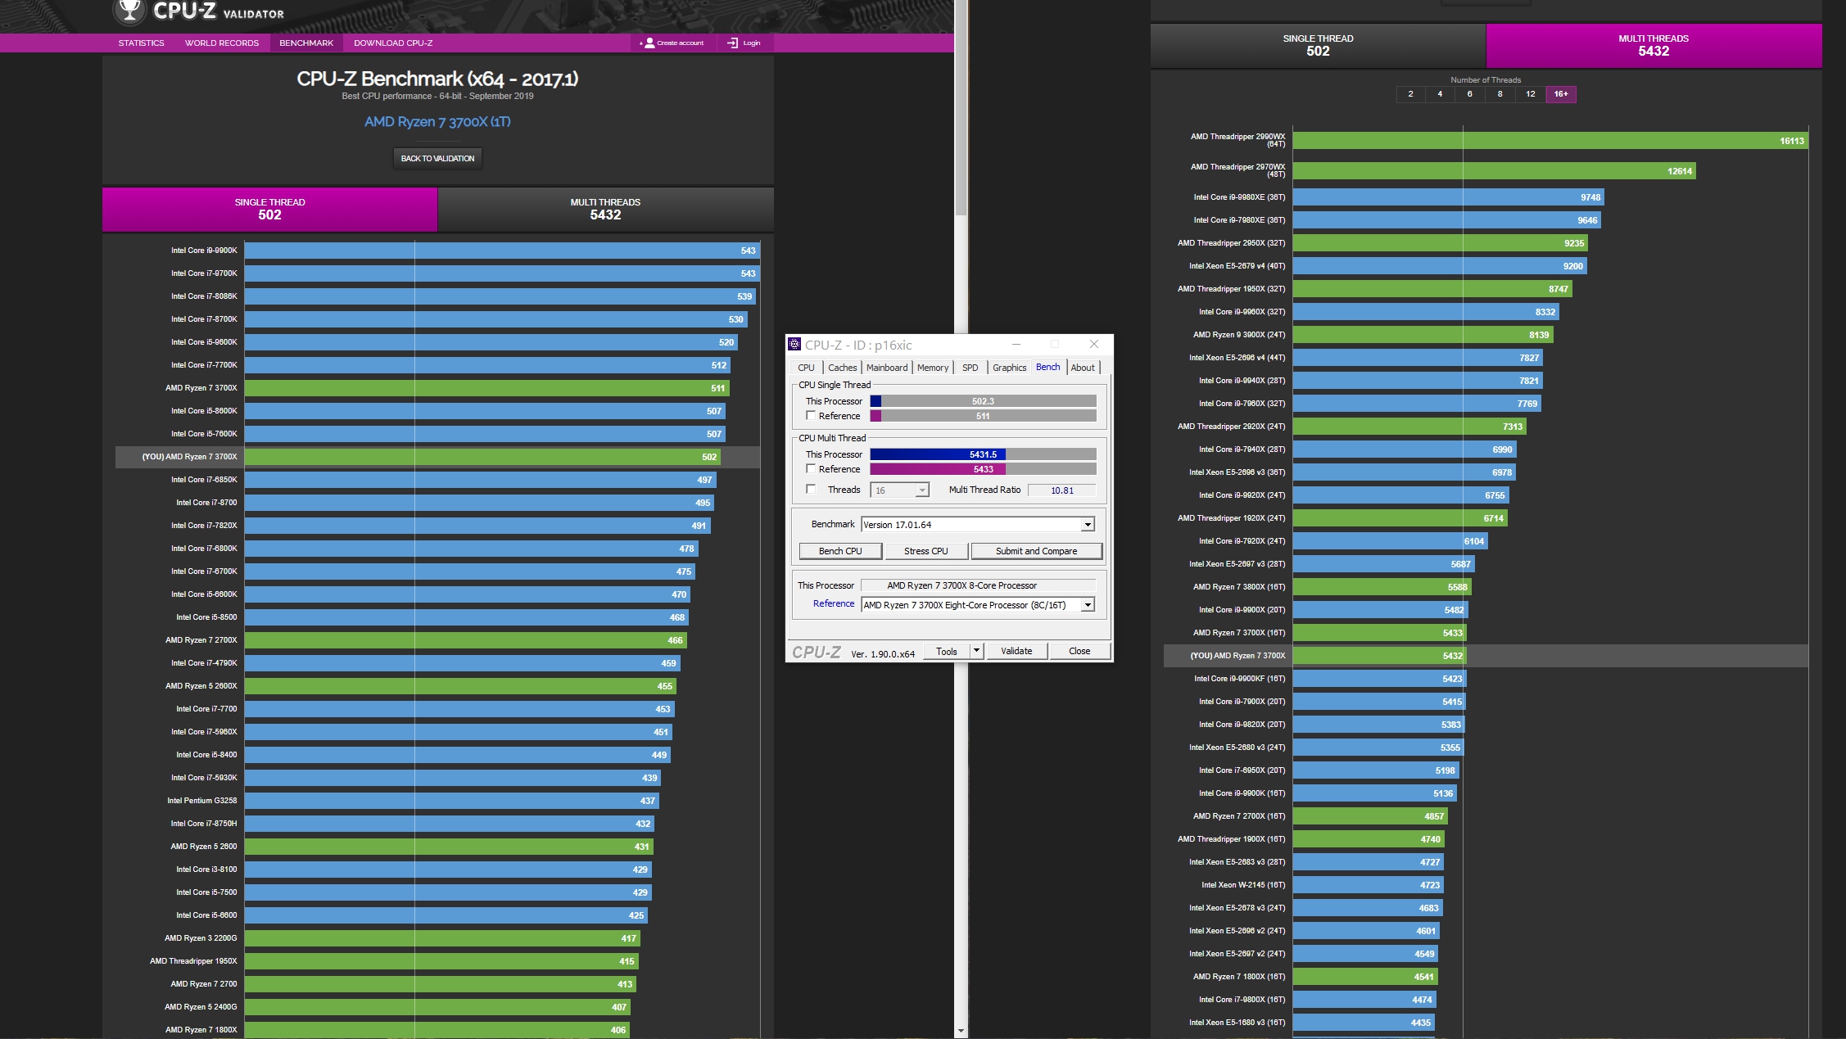Image resolution: width=1846 pixels, height=1039 pixels.
Task: Enable the Single Thread Reference checkbox
Action: click(x=811, y=416)
